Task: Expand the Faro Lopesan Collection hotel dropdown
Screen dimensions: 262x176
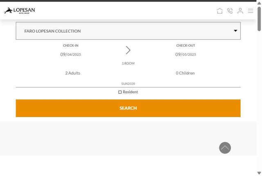Action: 128,31
